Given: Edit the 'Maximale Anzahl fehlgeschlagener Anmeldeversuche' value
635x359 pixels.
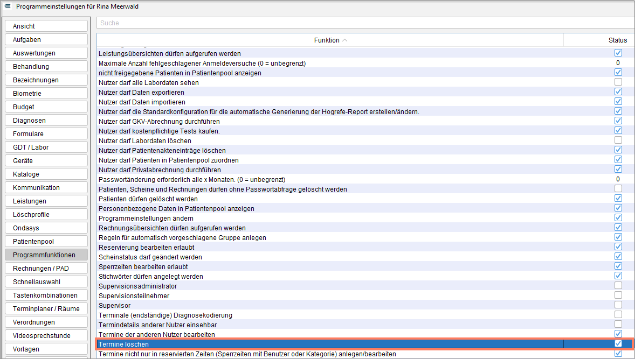Looking at the screenshot, I should point(618,62).
